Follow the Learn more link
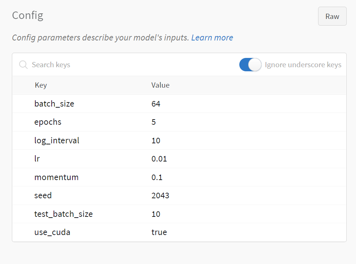Viewport: 356px width, 264px height. tap(212, 38)
